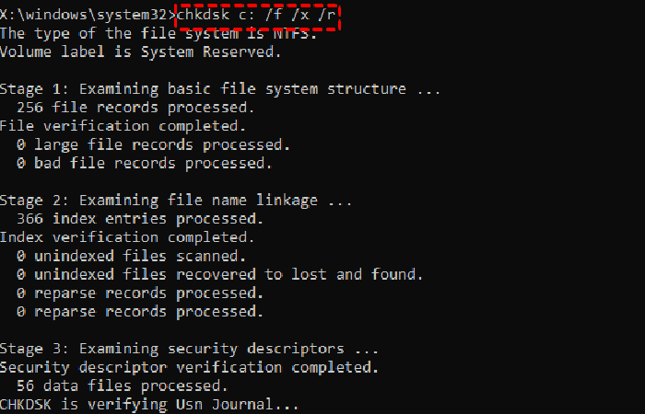Click the Index verification completed line

pyautogui.click(x=127, y=237)
